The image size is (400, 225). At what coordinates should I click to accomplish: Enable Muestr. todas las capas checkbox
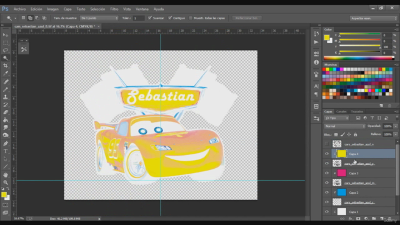point(191,18)
